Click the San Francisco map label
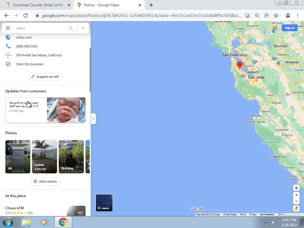 (235, 55)
